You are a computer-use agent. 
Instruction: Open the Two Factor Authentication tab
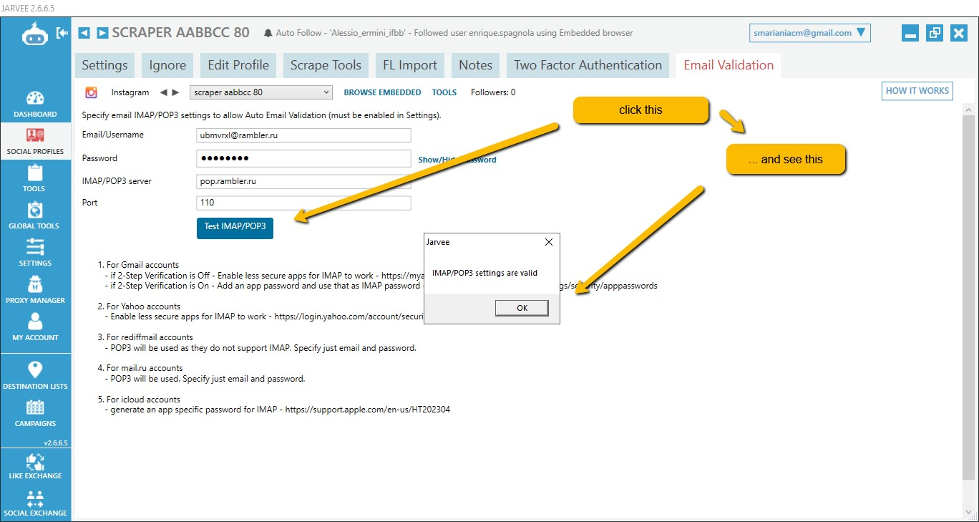588,65
